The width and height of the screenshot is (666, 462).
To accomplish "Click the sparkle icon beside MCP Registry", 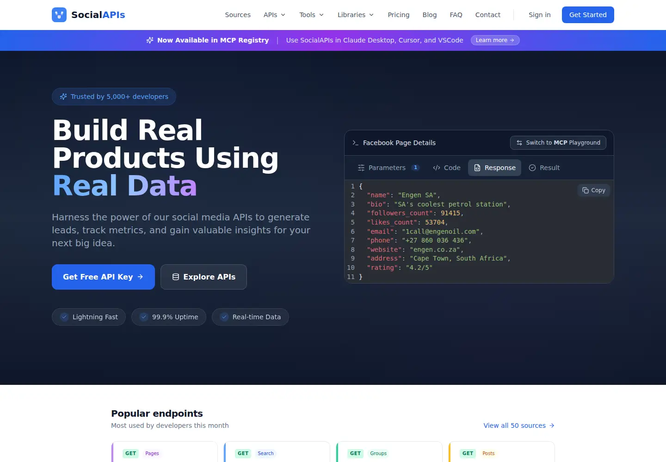I will (x=150, y=40).
